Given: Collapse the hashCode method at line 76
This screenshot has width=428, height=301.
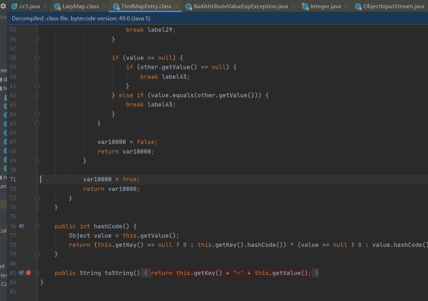Looking at the screenshot, I should click(37, 226).
